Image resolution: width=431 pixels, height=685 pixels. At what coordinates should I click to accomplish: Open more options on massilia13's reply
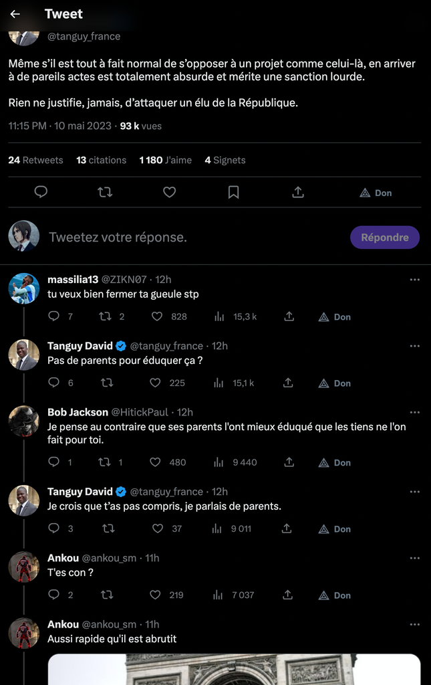coord(414,280)
